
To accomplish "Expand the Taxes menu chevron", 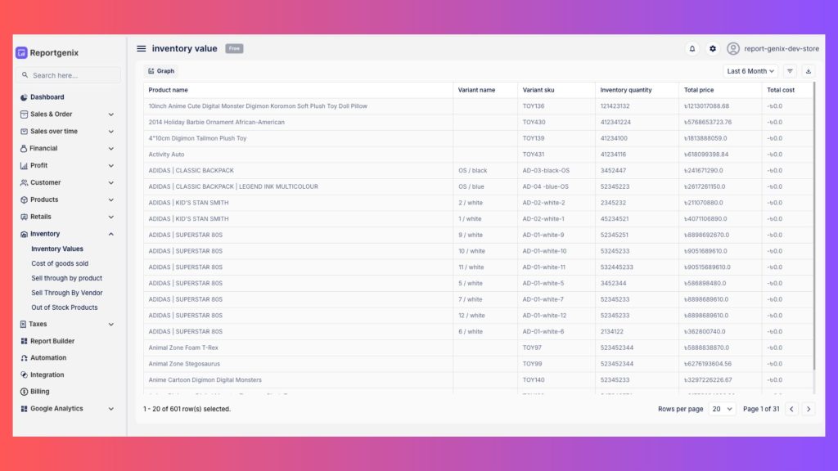I will (x=111, y=324).
